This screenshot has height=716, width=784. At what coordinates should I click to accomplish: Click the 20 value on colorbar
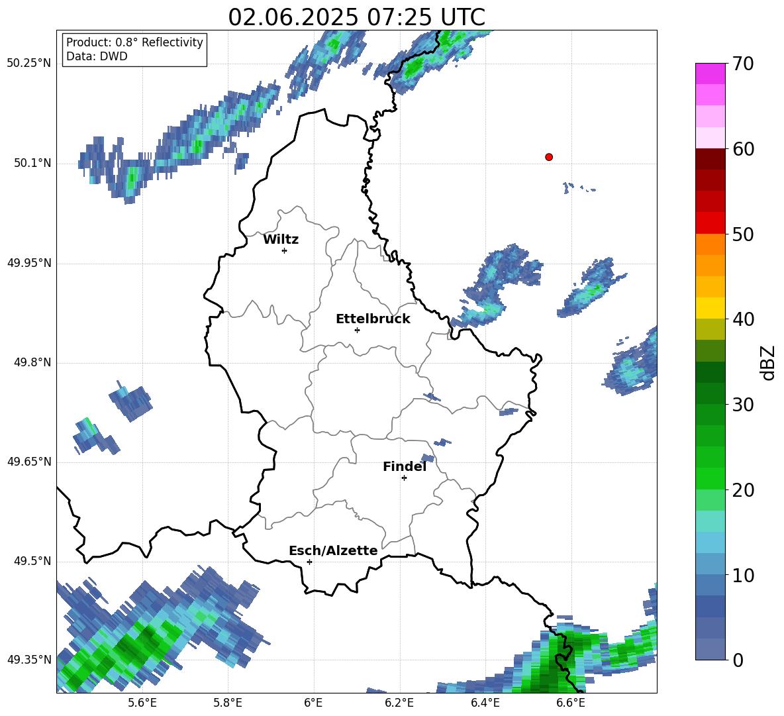tap(742, 490)
